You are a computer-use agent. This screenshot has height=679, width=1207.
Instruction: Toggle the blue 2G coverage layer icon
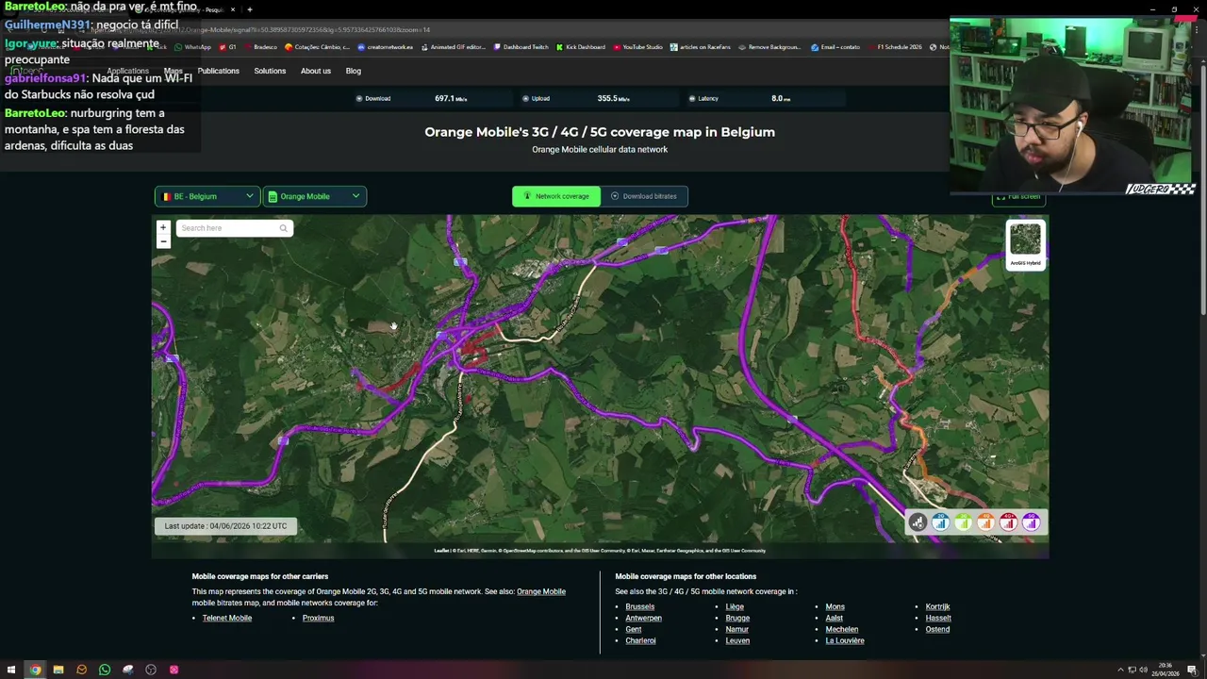(x=940, y=522)
